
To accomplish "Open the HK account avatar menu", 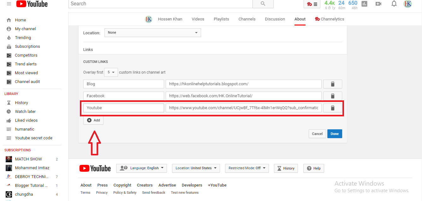I will click(x=407, y=4).
